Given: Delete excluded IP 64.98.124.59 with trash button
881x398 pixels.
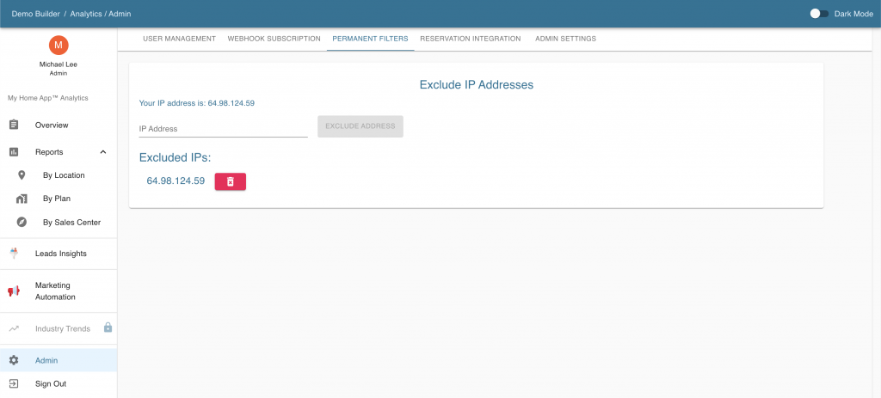Looking at the screenshot, I should [231, 181].
